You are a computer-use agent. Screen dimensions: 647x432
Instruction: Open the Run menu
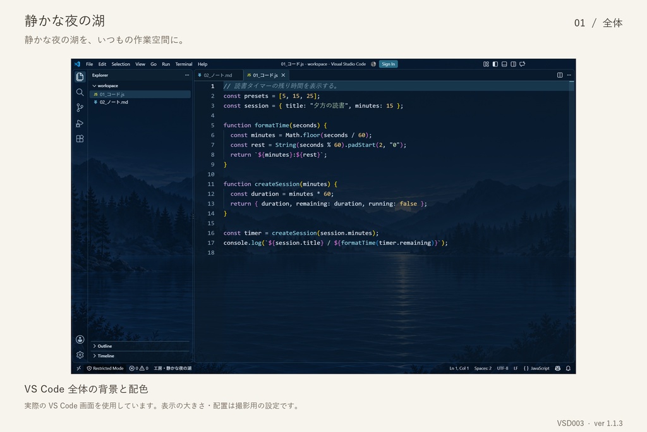click(166, 64)
